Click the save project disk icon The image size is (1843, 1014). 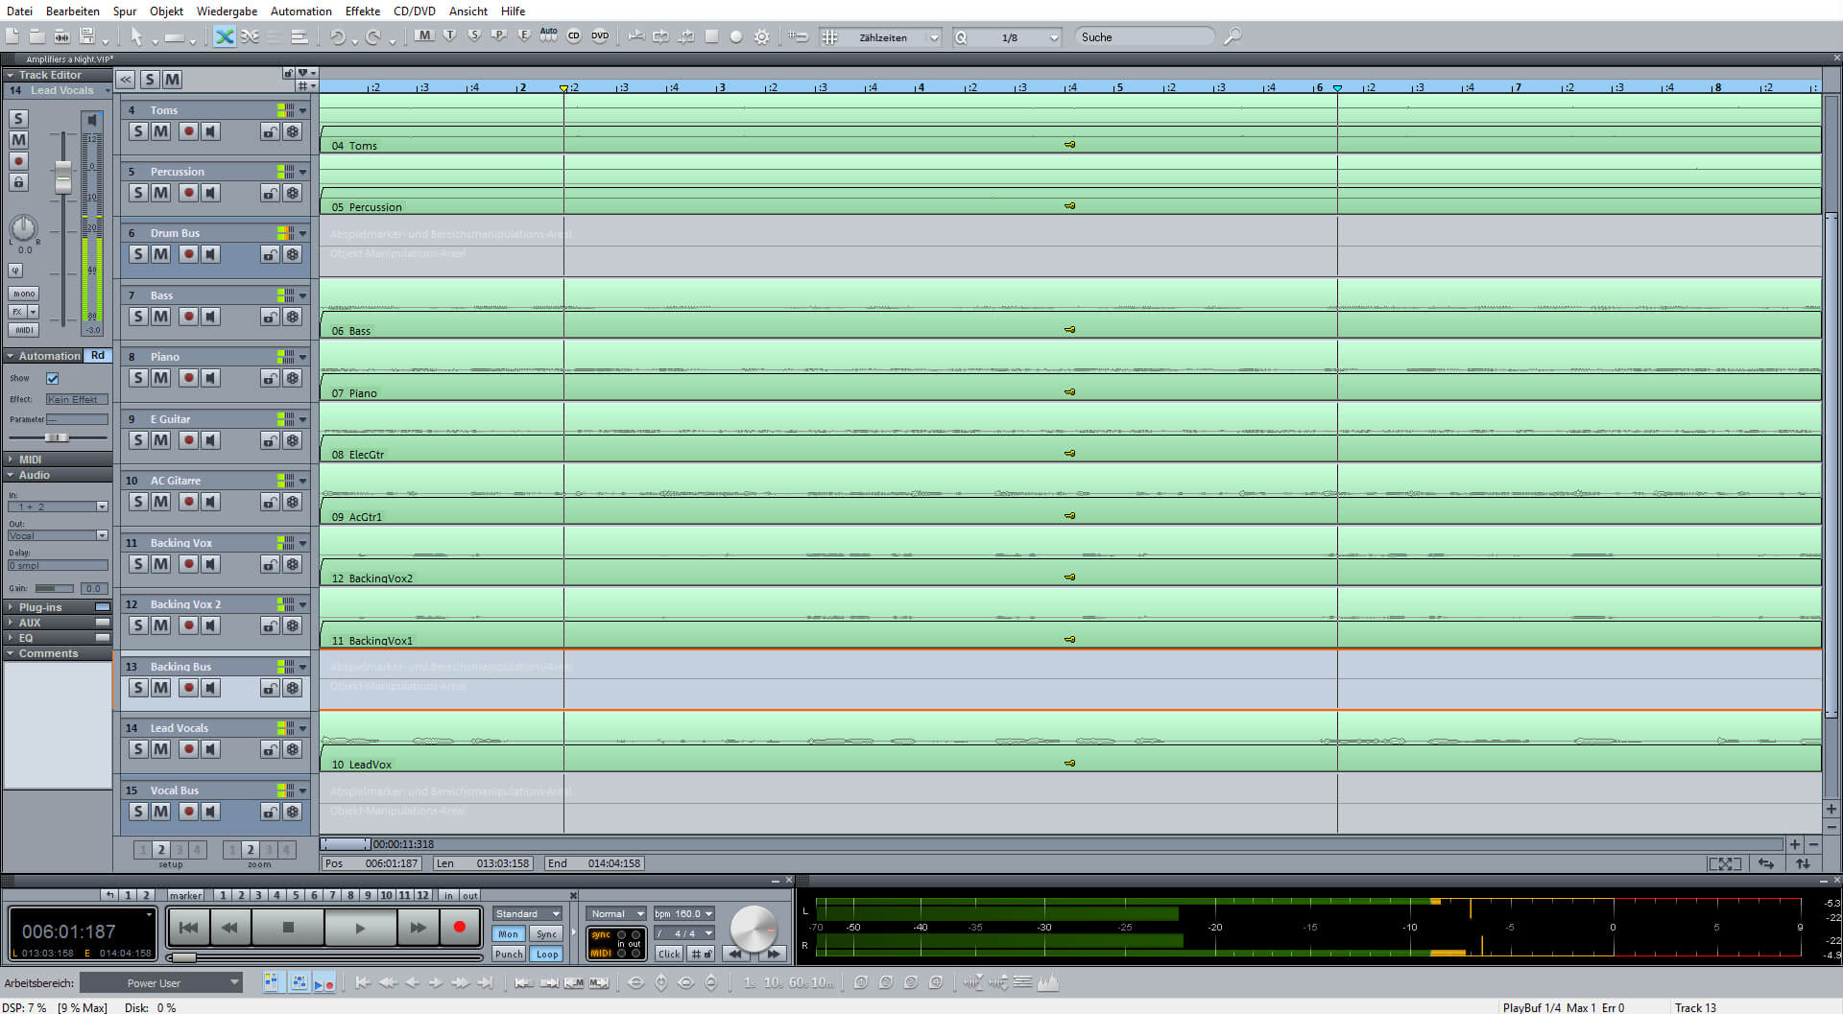point(87,36)
